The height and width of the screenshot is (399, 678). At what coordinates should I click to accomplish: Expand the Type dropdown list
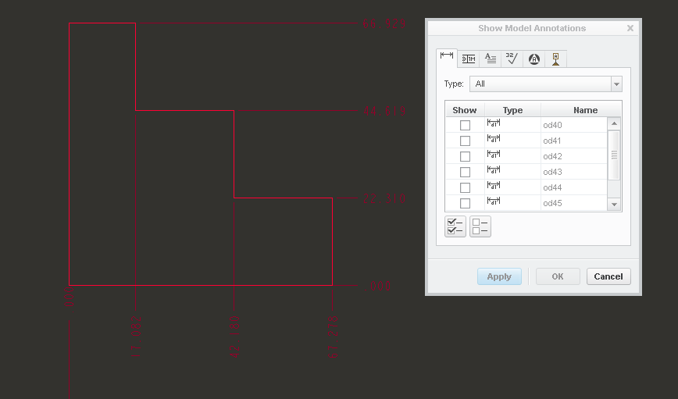click(x=616, y=84)
